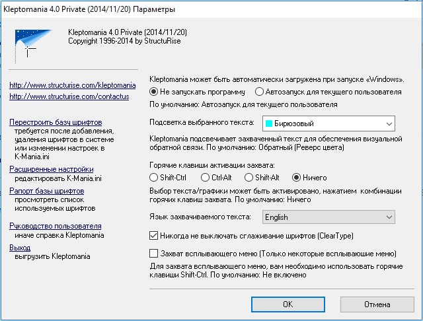Click the turquoise color swatch

[269, 124]
